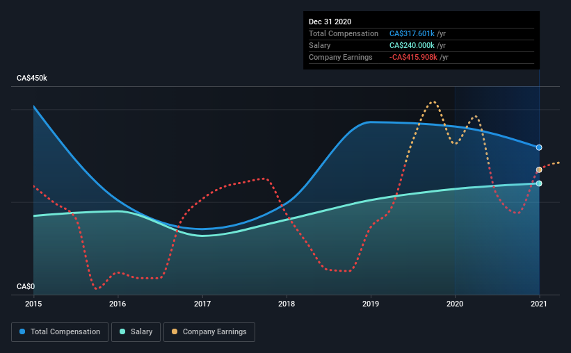This screenshot has width=571, height=353.
Task: Select the 2017 x-axis label
Action: point(202,304)
